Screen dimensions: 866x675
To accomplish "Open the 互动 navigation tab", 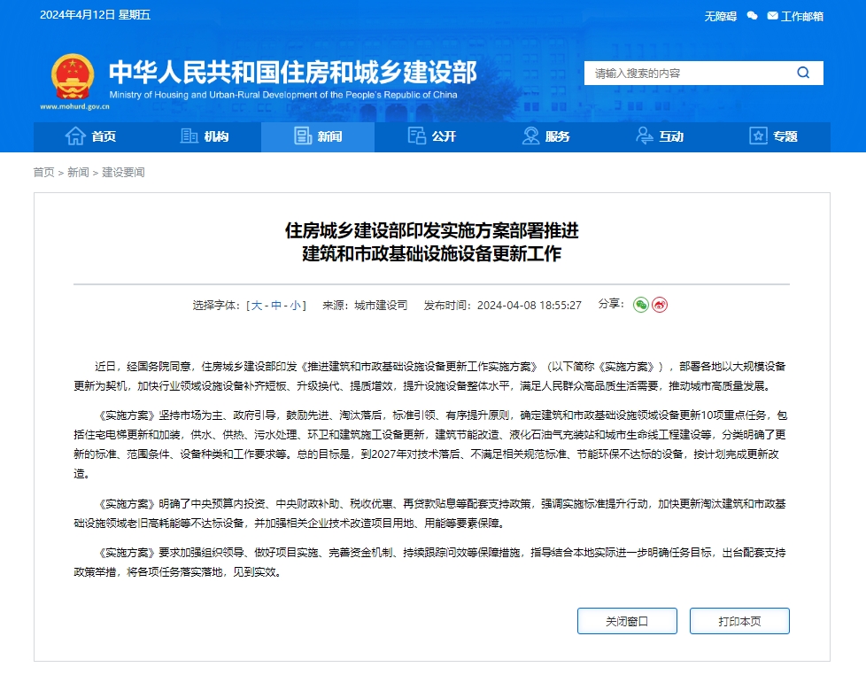I will click(660, 136).
